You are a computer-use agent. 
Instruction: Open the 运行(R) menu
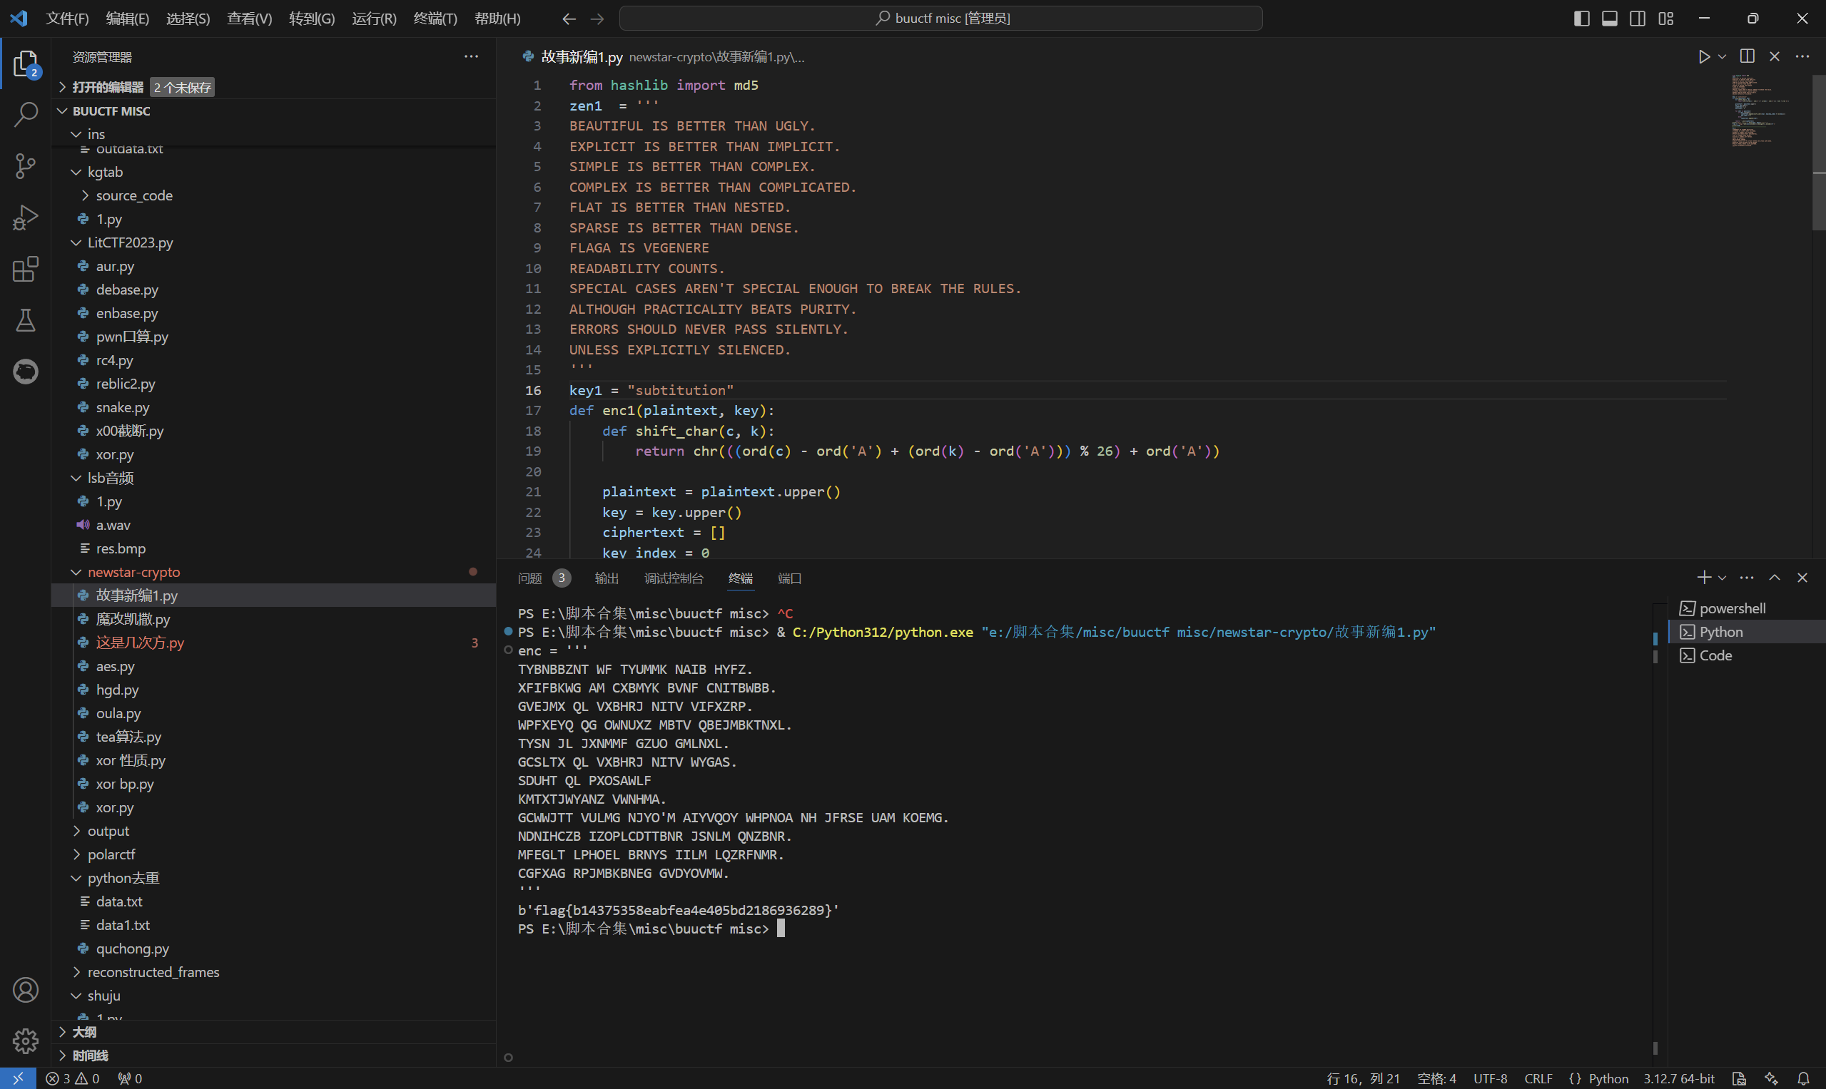[x=375, y=19]
